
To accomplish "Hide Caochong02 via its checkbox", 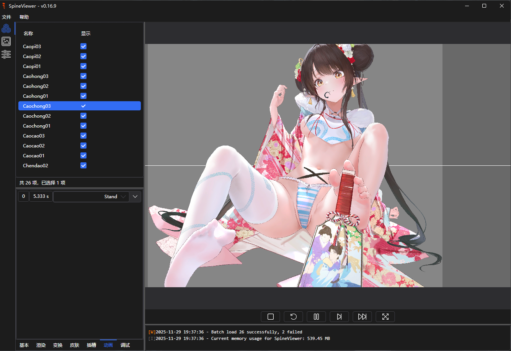I will click(83, 116).
